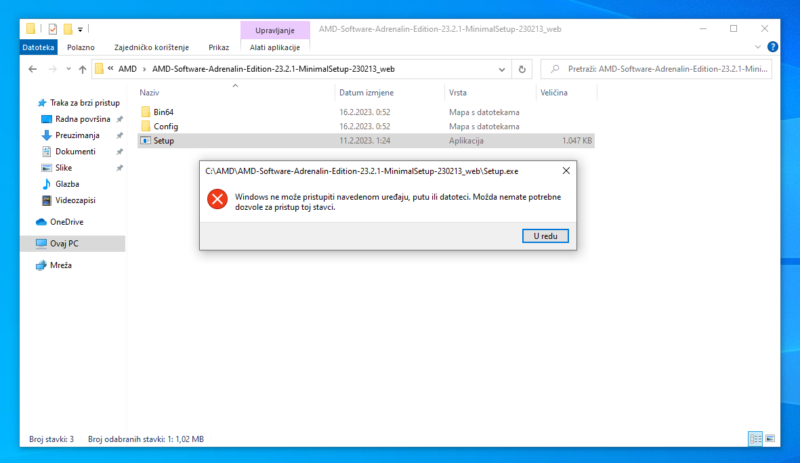Expand the ribbon with the chevron

tap(758, 47)
